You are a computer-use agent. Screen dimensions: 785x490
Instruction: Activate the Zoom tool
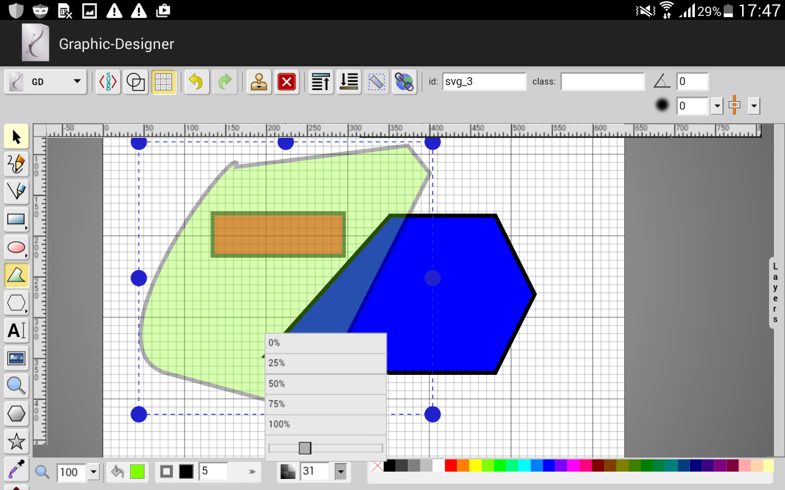point(16,386)
